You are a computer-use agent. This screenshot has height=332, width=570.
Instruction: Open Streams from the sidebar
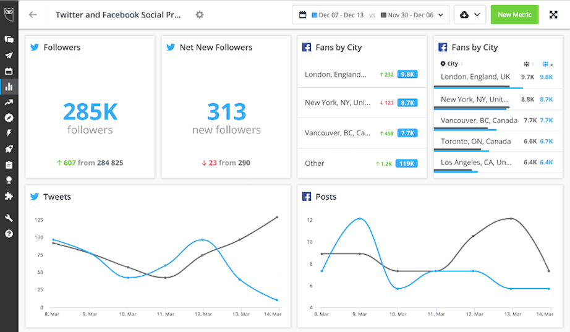[x=9, y=40]
